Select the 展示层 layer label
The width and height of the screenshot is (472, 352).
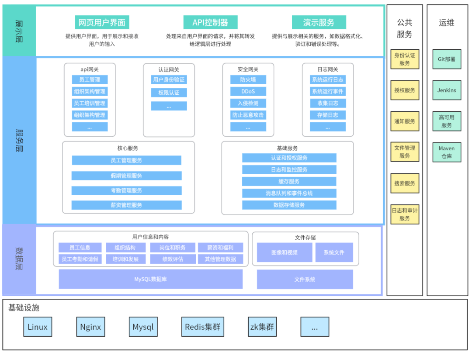19,31
